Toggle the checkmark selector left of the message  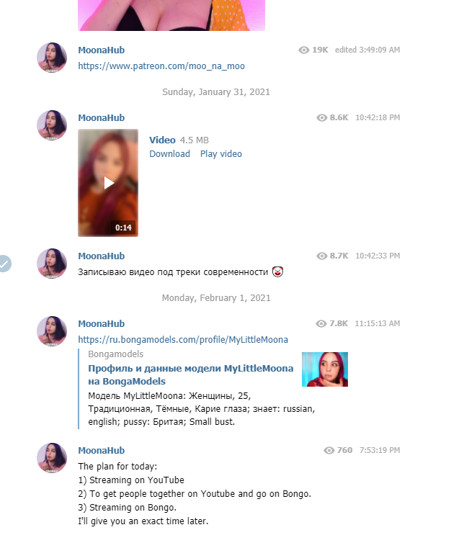click(x=4, y=264)
